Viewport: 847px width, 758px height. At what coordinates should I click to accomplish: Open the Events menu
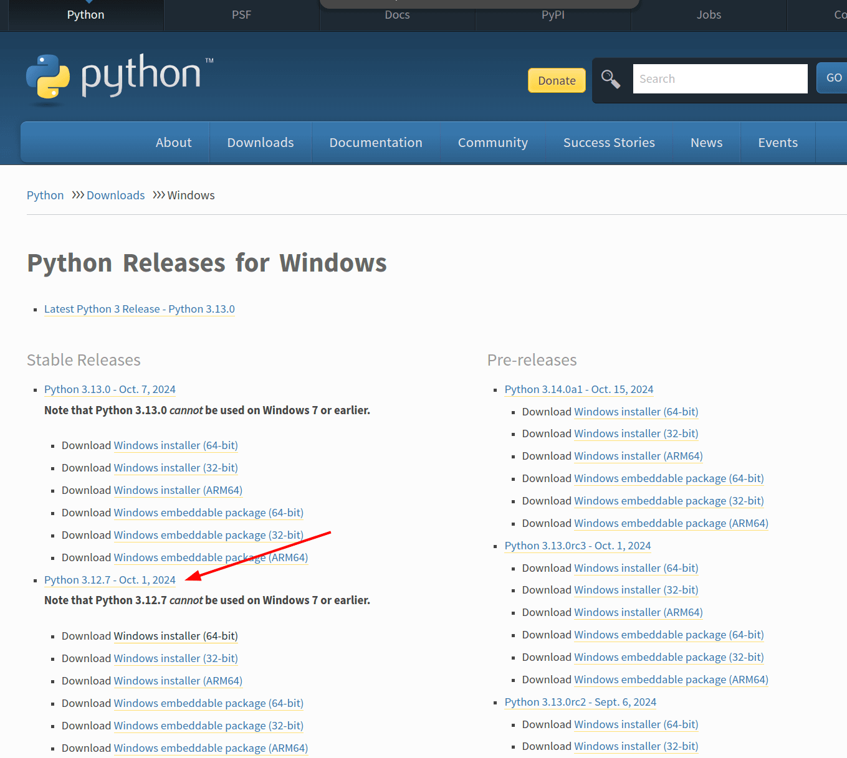[x=778, y=143]
